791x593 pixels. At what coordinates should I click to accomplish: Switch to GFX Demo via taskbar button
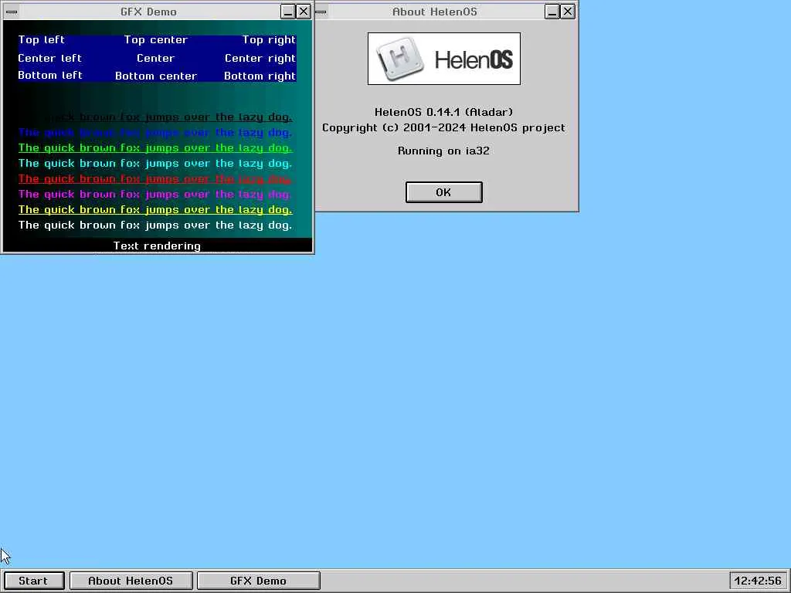point(258,581)
